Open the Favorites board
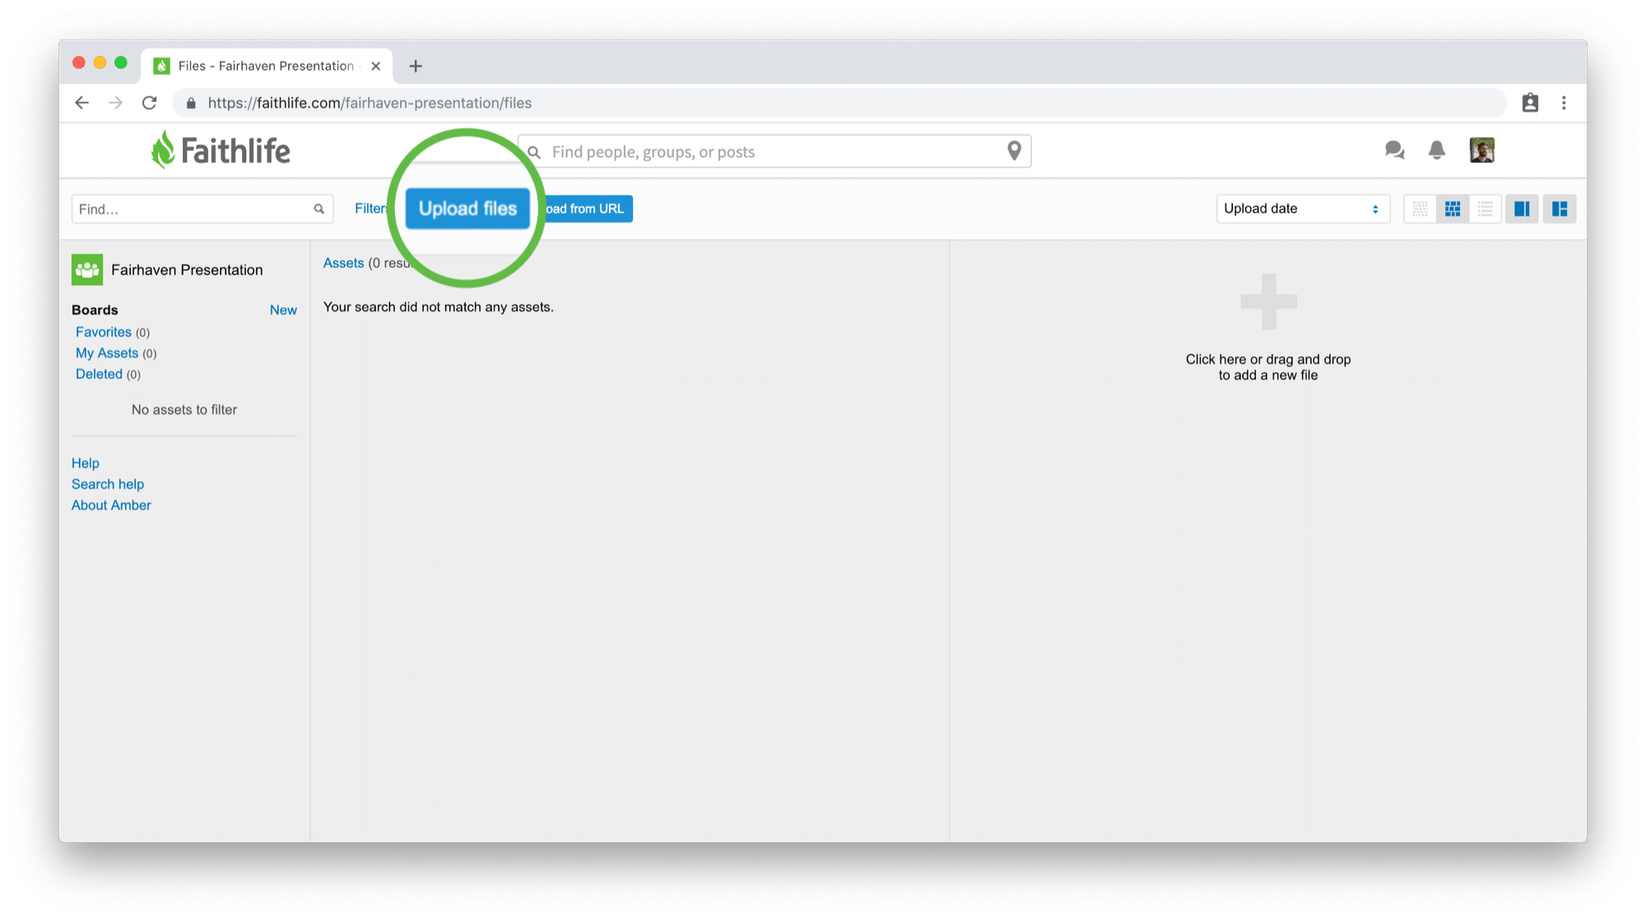 (x=104, y=332)
